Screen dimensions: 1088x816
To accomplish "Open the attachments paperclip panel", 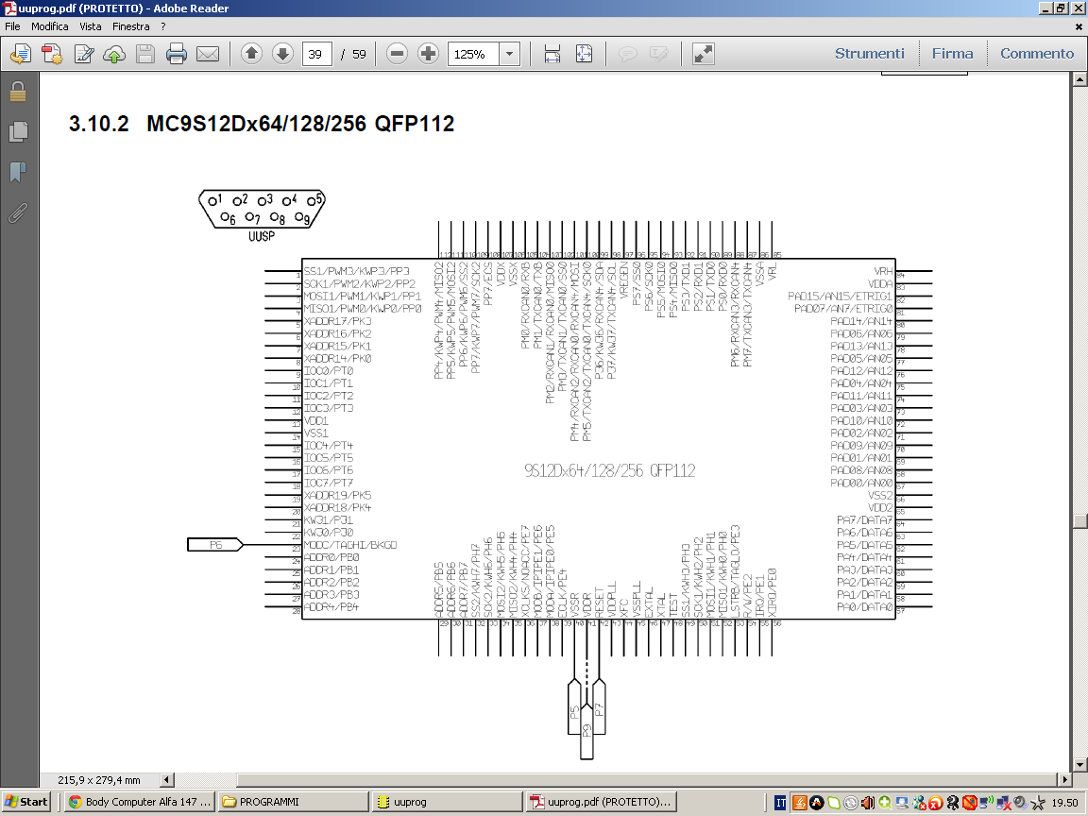I will [x=17, y=212].
